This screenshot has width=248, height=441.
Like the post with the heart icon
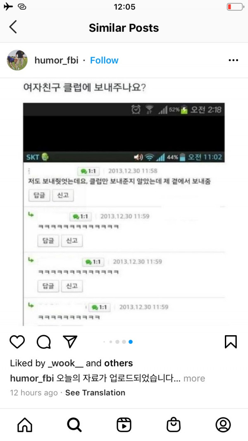[x=17, y=342]
